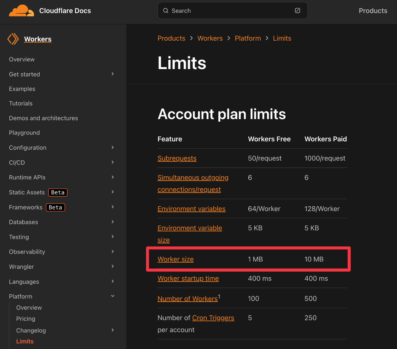Screen dimensions: 397x349
Task: Click the 128/Worker cell
Action: tap(322, 209)
